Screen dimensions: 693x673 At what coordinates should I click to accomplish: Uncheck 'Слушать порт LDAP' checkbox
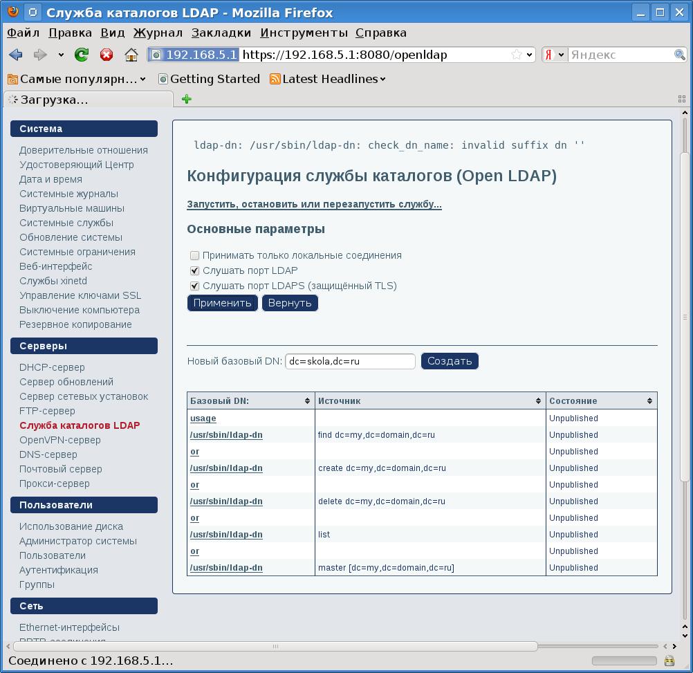(x=195, y=270)
